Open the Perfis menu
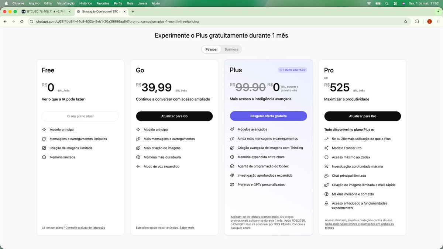The image size is (443, 249). point(118,3)
